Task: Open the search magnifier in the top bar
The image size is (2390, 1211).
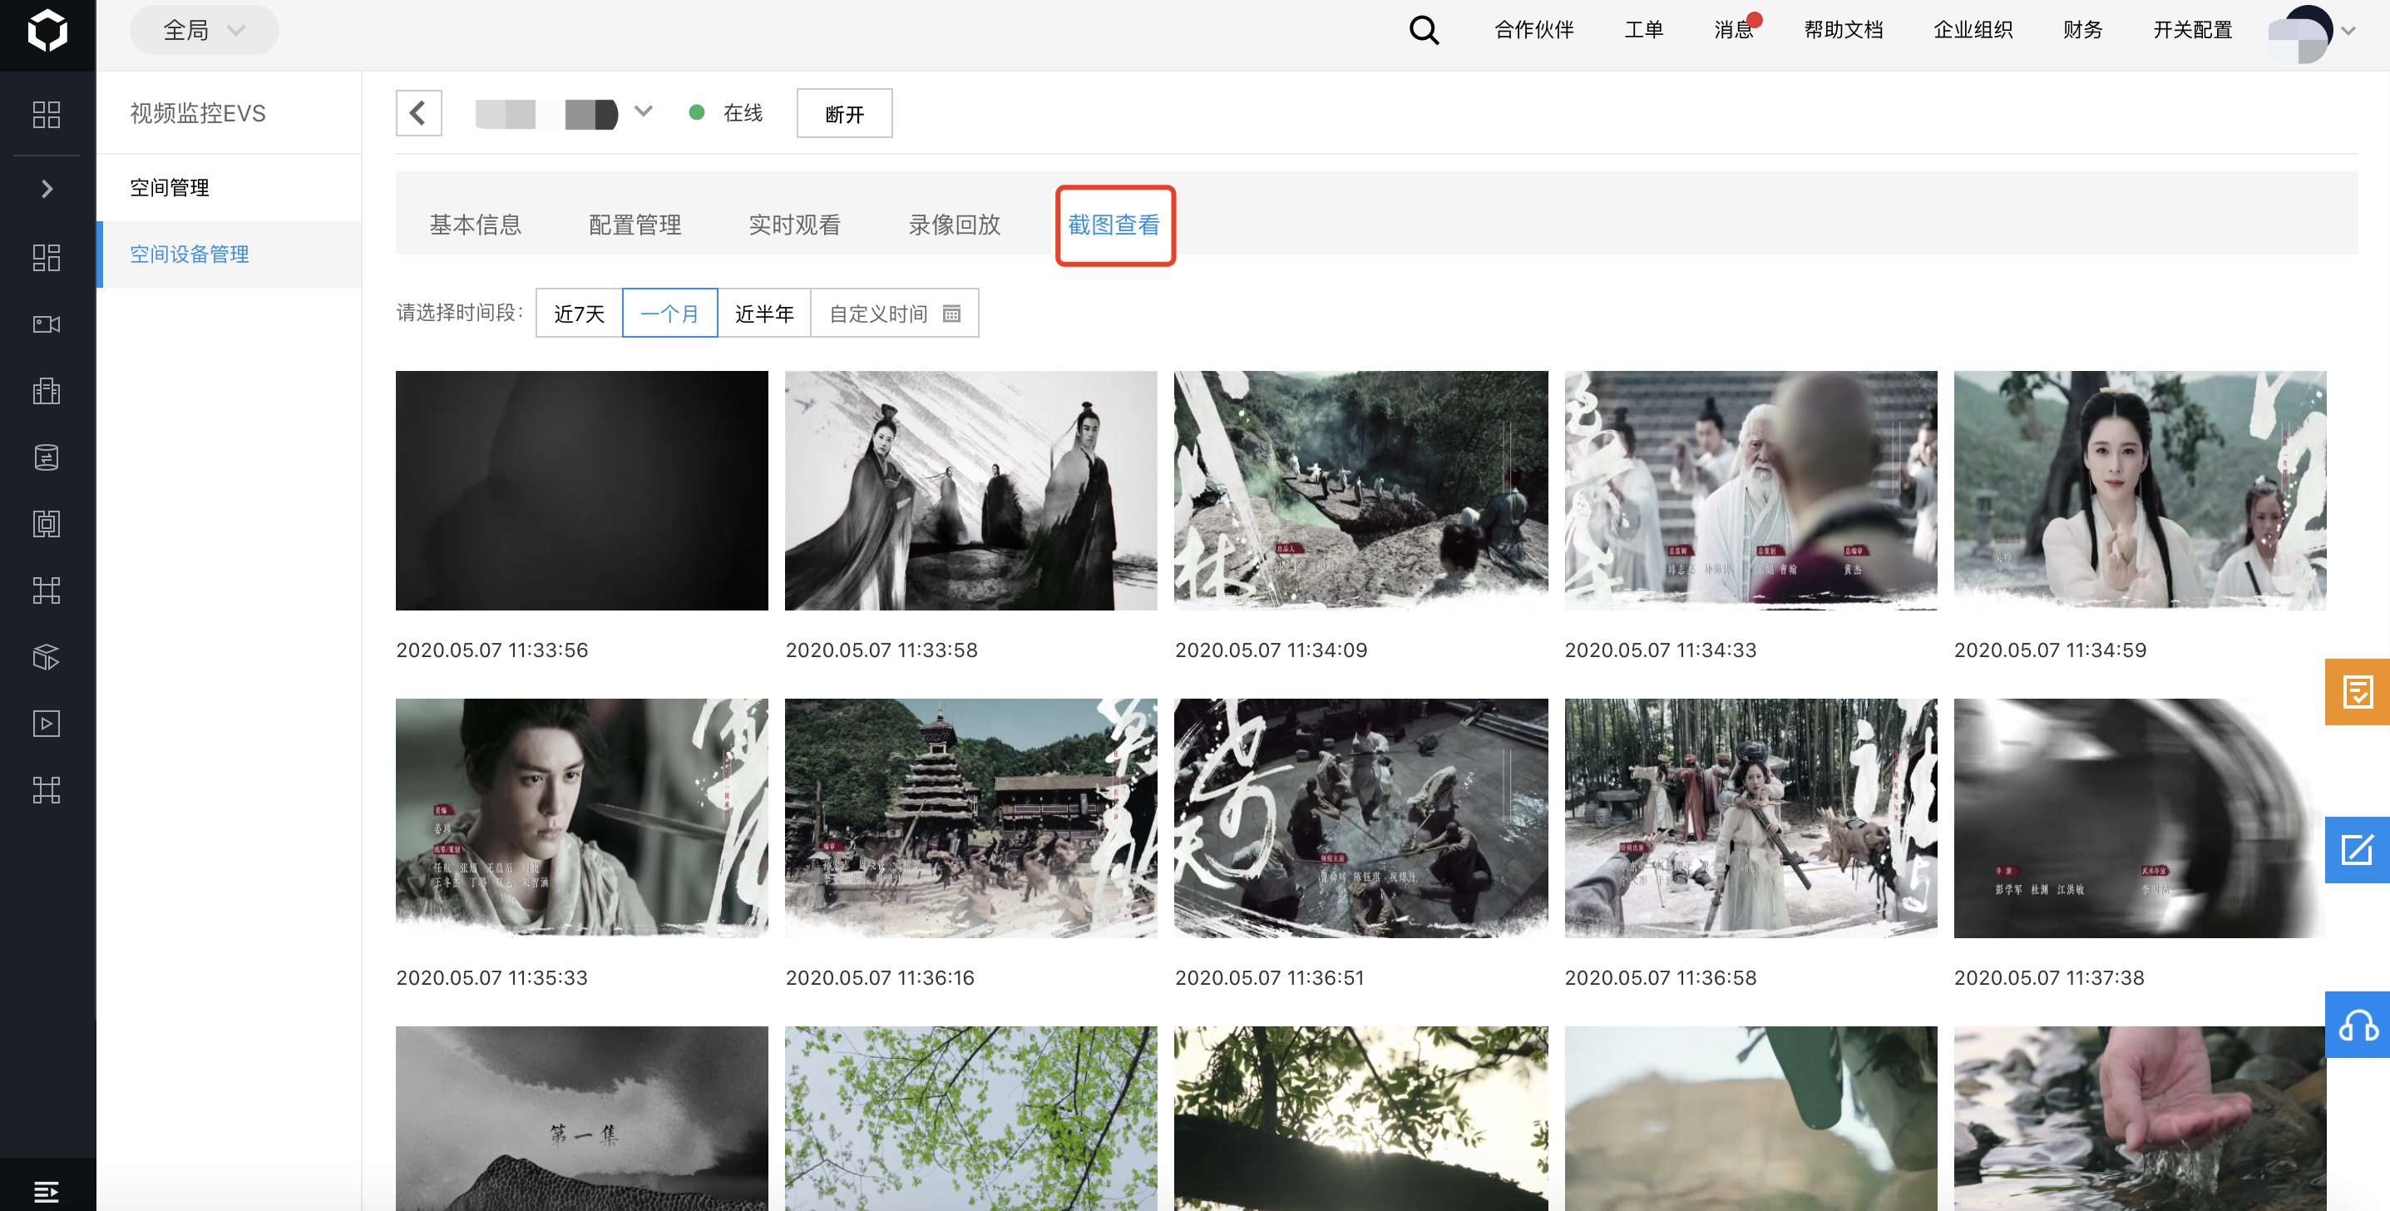Action: click(1423, 31)
